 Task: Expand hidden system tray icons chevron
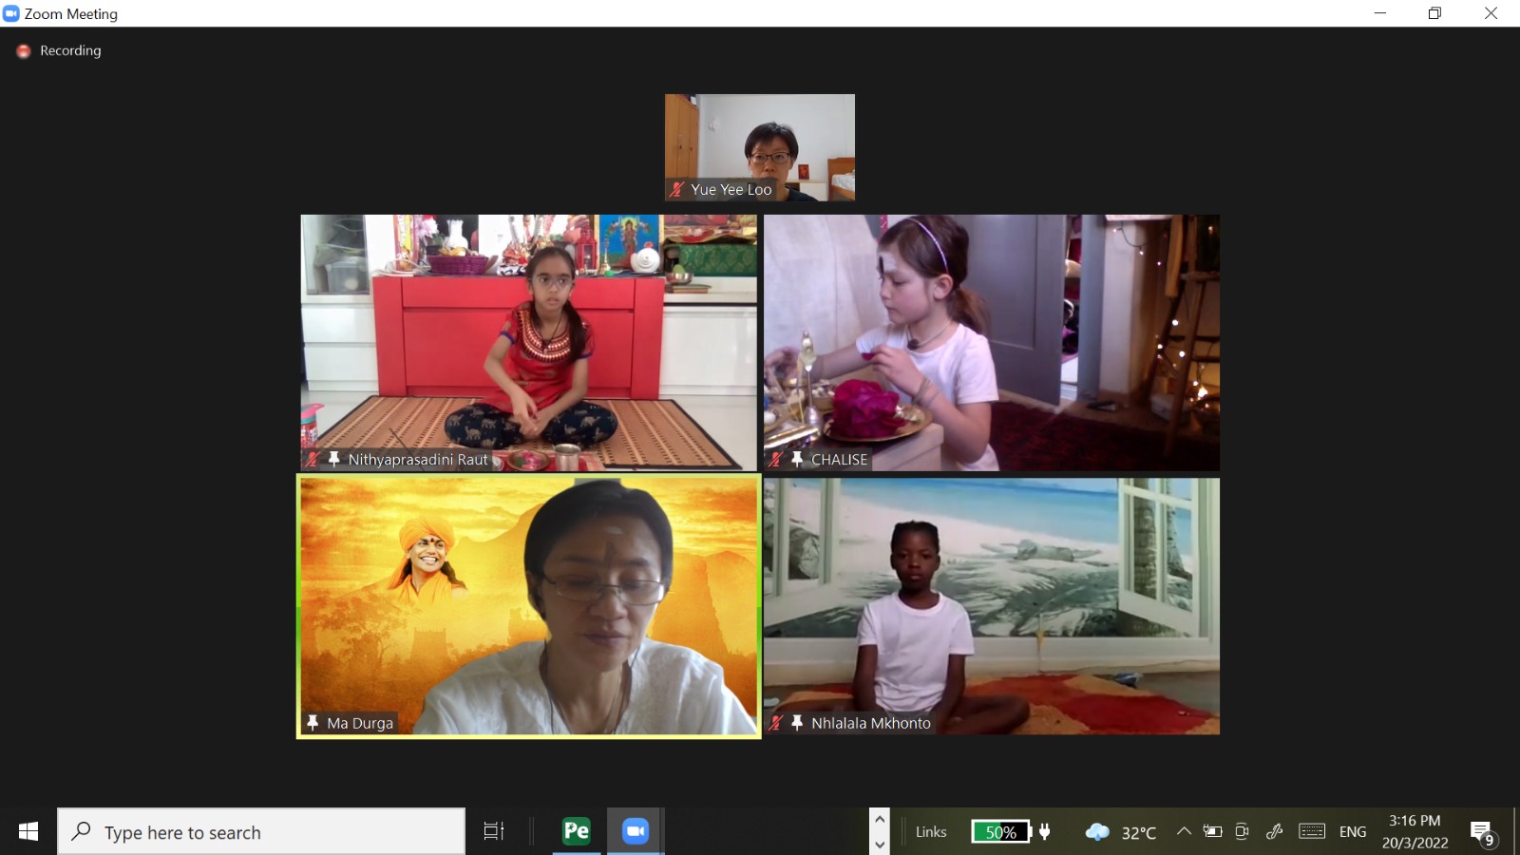[x=1184, y=831]
